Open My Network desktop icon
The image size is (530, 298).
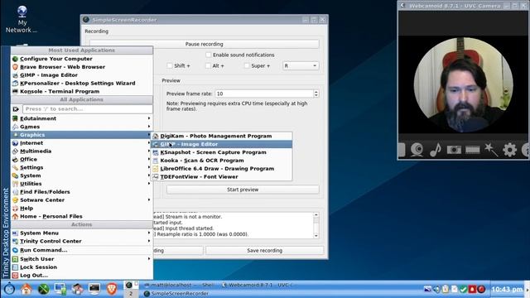coord(22,19)
